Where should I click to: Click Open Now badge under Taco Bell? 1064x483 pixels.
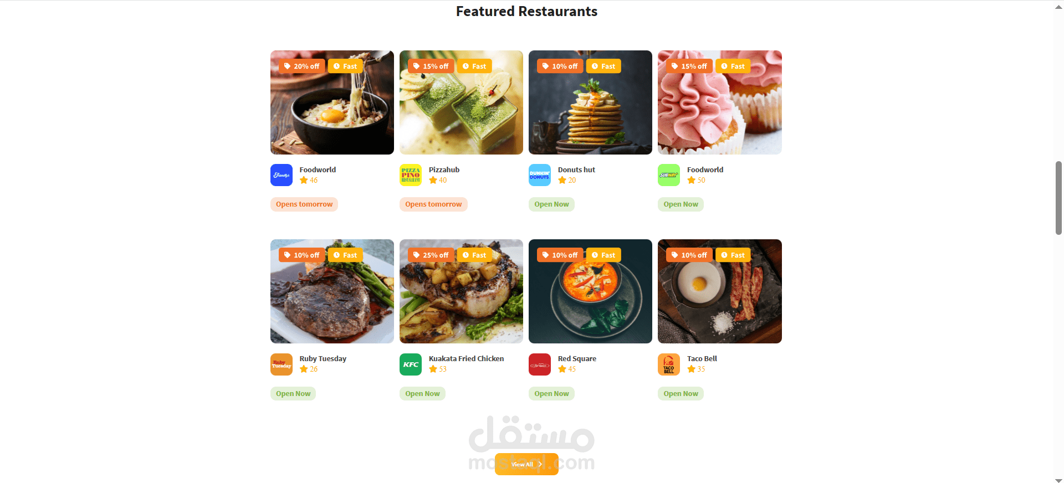(x=681, y=394)
